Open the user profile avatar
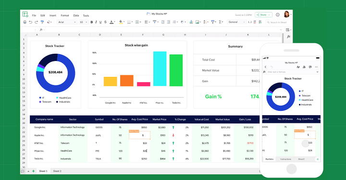346x180 pixels. click(286, 14)
